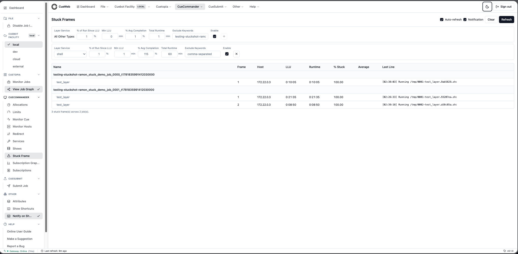Click the Redirect arrows icon
This screenshot has height=254, width=518.
click(x=9, y=134)
